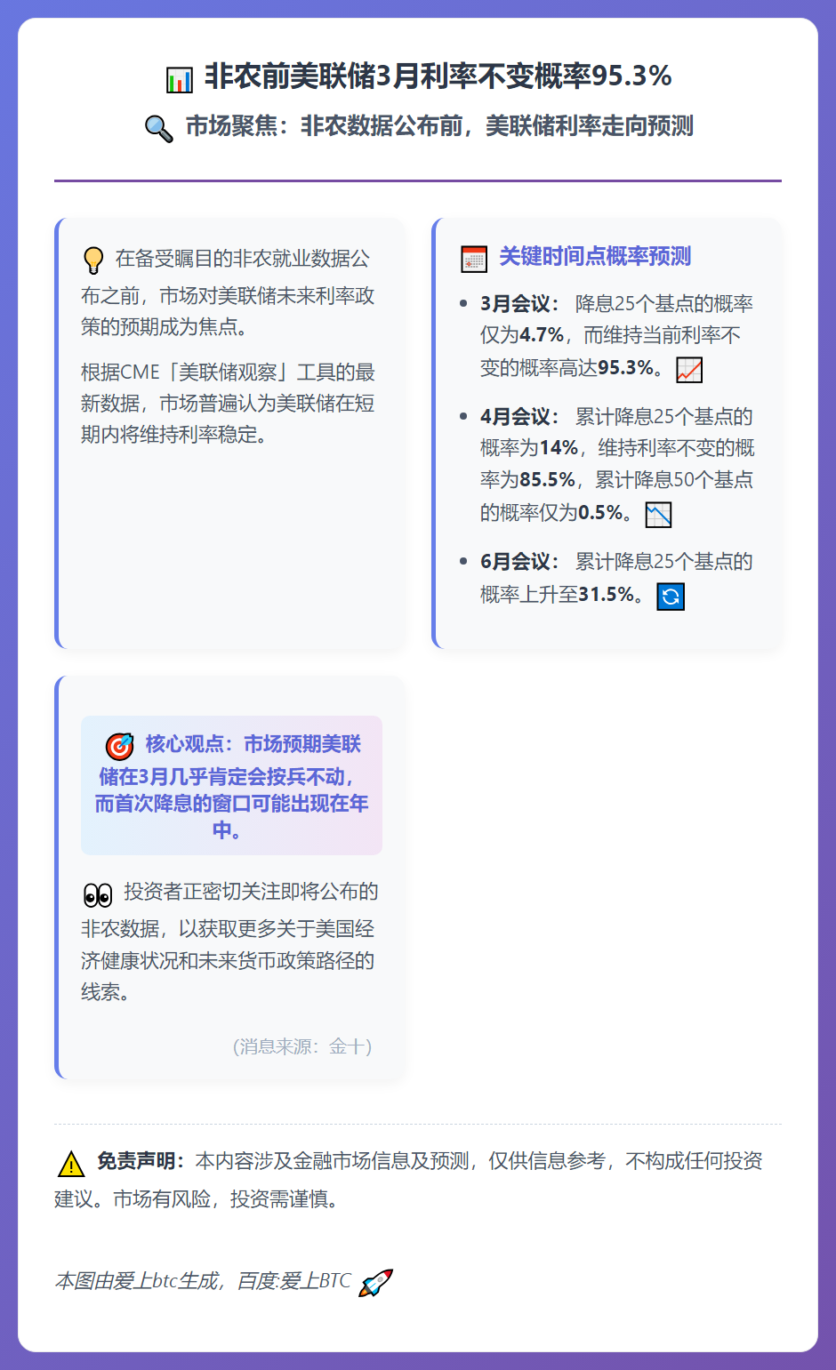Click the falling chart icon after 0.5%
The width and height of the screenshot is (836, 1370).
pos(658,515)
